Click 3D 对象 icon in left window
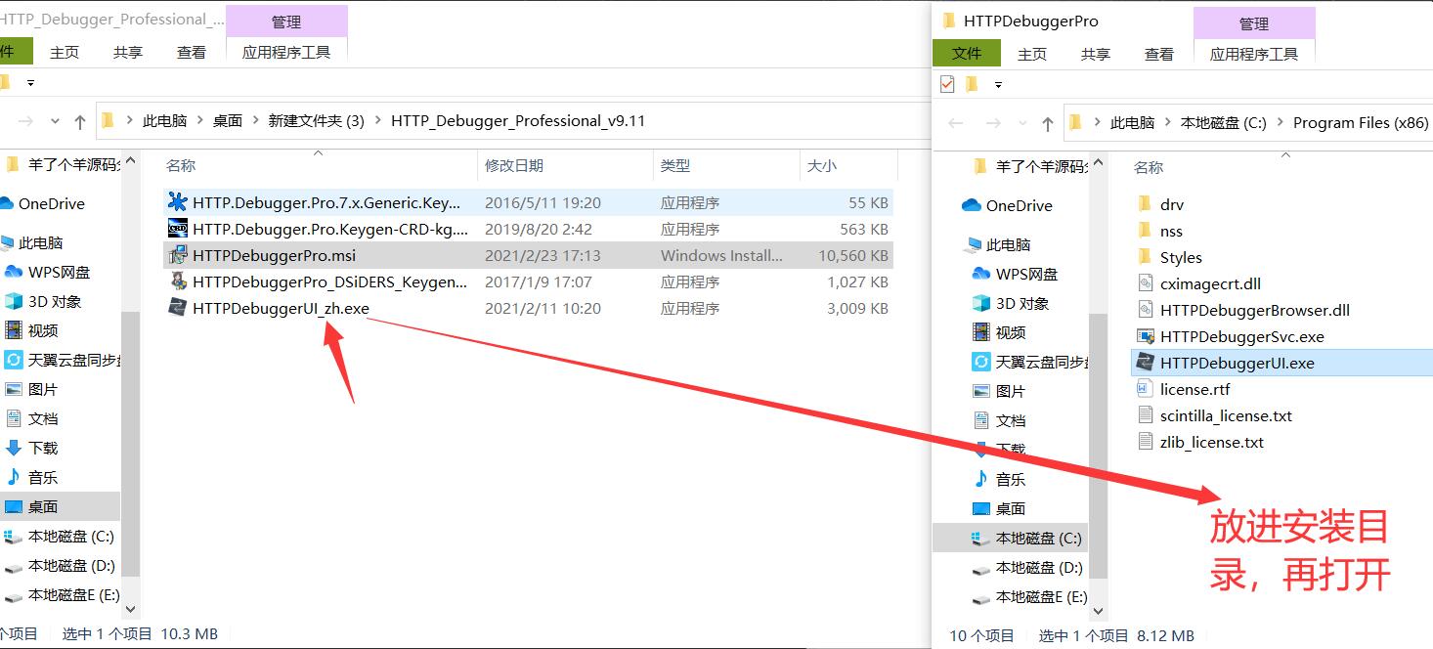The image size is (1433, 649). (x=14, y=301)
